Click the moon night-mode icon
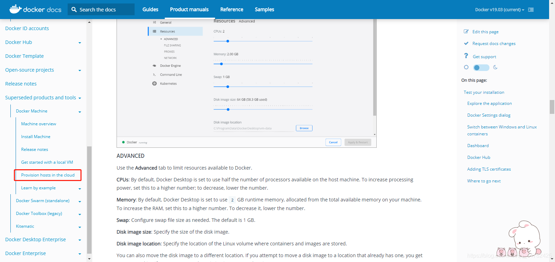555x262 pixels. pyautogui.click(x=495, y=67)
